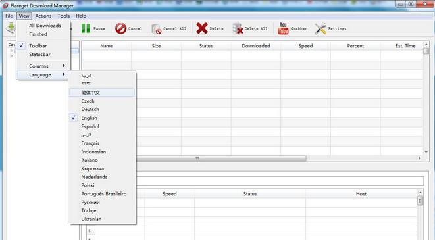Click the red X Delete icon

202,28
